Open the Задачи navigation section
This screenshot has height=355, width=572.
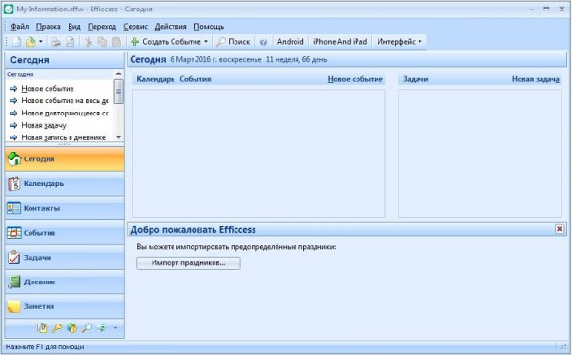click(64, 258)
